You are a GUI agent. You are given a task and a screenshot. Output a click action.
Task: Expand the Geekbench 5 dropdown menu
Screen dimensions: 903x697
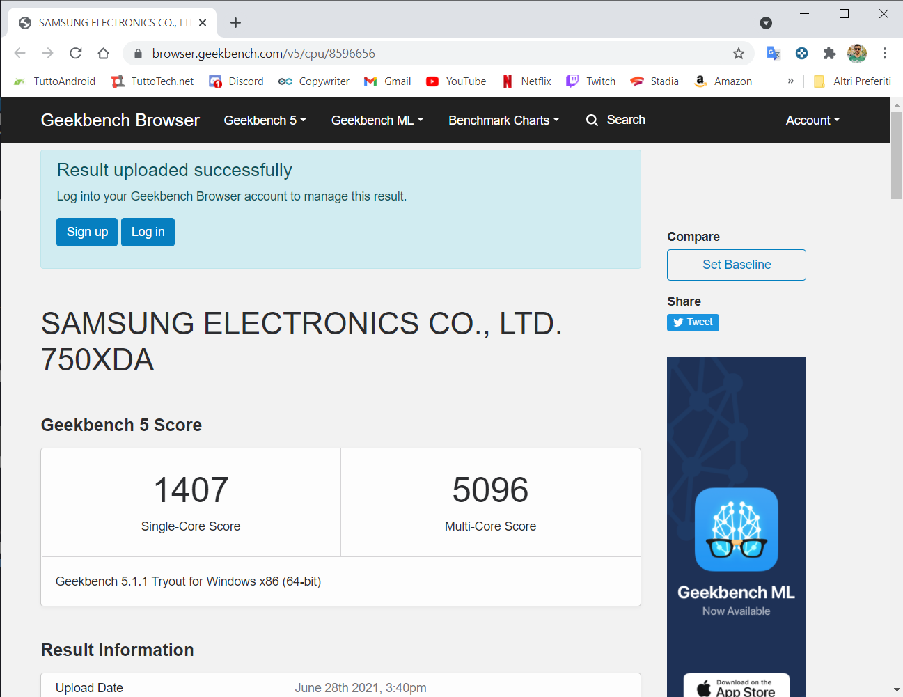click(265, 120)
